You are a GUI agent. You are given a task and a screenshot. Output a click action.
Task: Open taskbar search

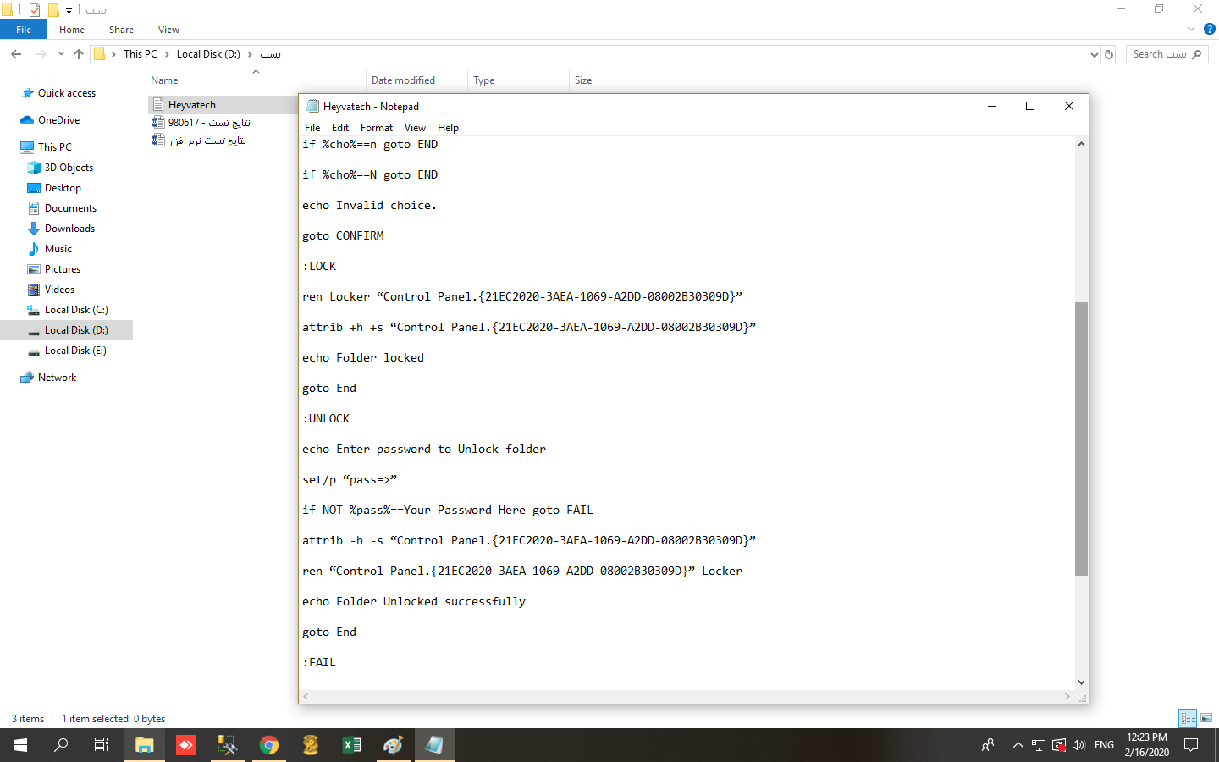61,745
